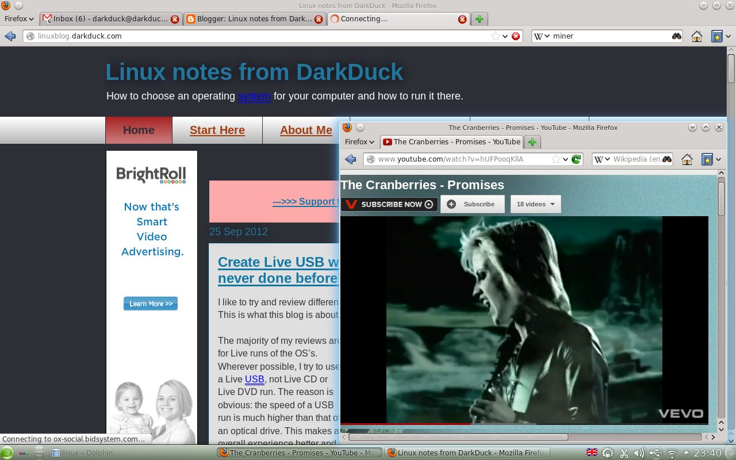
Task: Click the Support link in pink banner
Action: (306, 201)
